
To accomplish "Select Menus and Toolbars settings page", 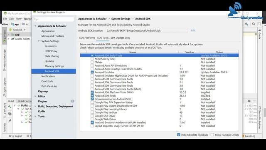I will 53,36.
